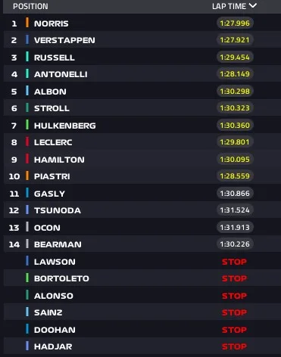The image size is (281, 357).
Task: Click Norris's orange team color bar
Action: [x=27, y=23]
